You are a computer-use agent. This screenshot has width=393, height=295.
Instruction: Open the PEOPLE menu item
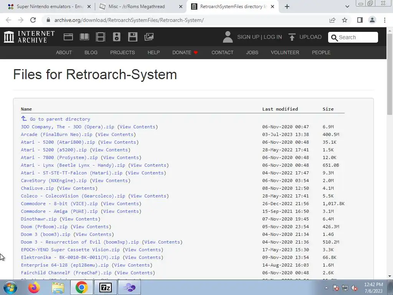pos(321,52)
